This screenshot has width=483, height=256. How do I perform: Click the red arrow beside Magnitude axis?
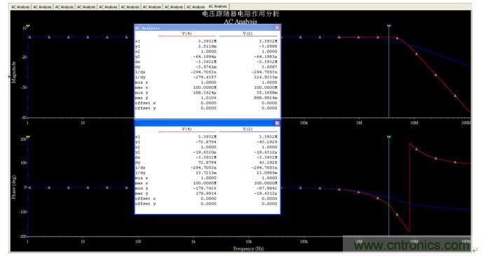9,76
